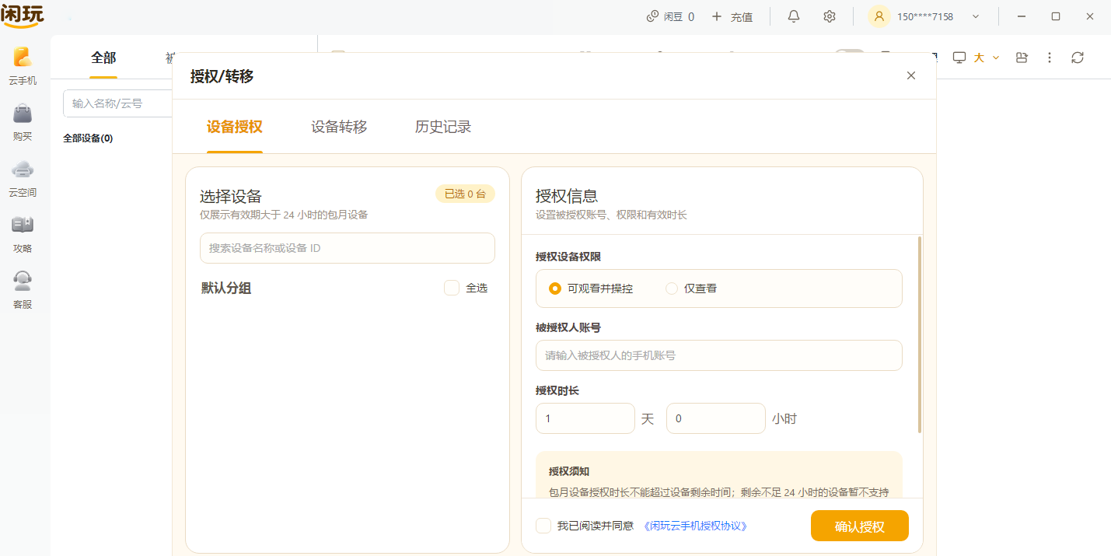Open the 攻略 guide sidebar section
1111x556 pixels.
click(23, 234)
